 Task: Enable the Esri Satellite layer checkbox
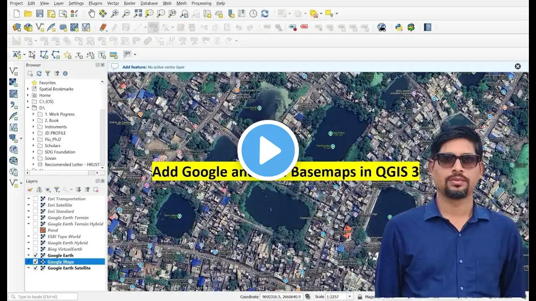[x=36, y=205]
